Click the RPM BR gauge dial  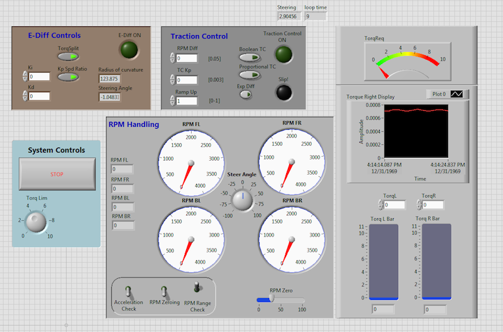(x=291, y=239)
